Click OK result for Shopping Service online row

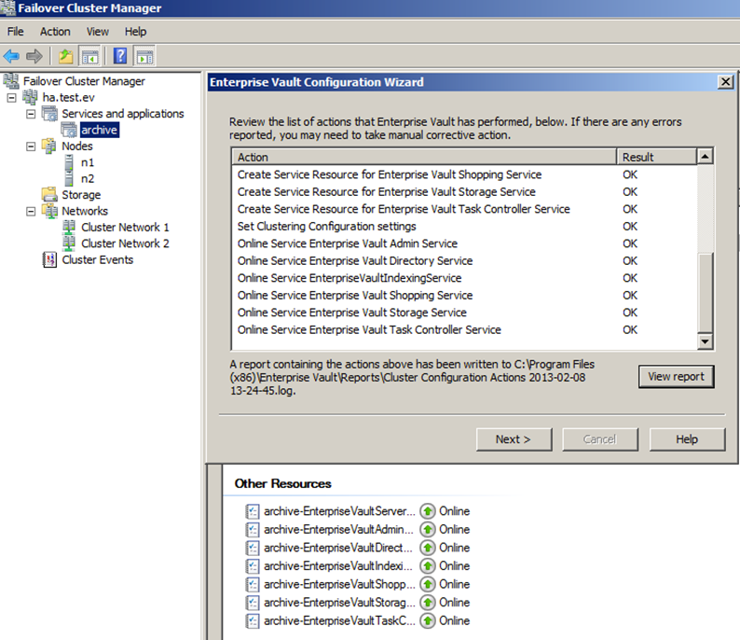pos(630,295)
